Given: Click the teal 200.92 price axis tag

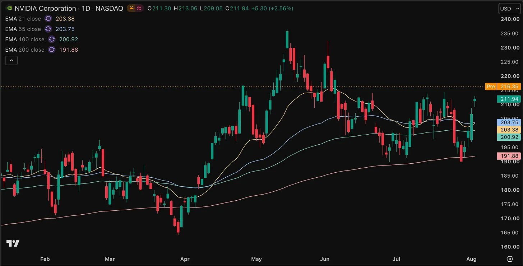Looking at the screenshot, I should [x=509, y=137].
